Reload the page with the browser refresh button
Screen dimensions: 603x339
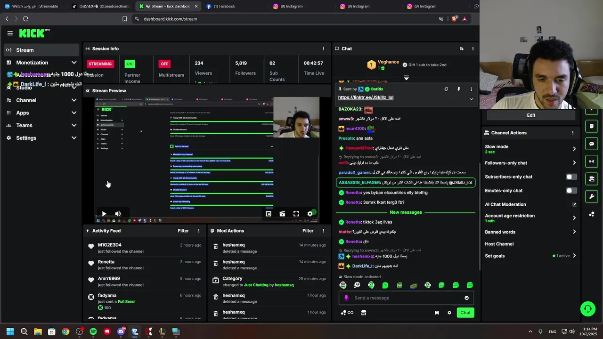[x=25, y=19]
